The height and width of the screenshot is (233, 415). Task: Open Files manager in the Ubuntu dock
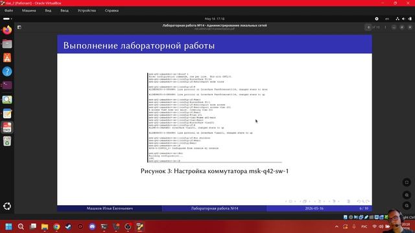click(x=7, y=44)
